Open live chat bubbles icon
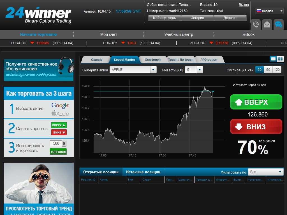287x215 pixels. pos(278,25)
